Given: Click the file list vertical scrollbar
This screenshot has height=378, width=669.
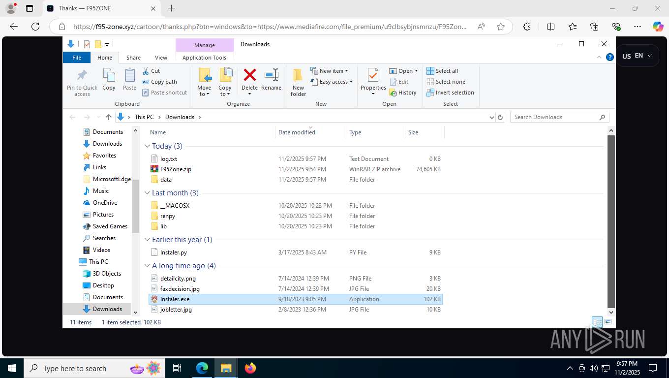Looking at the screenshot, I should pyautogui.click(x=611, y=221).
